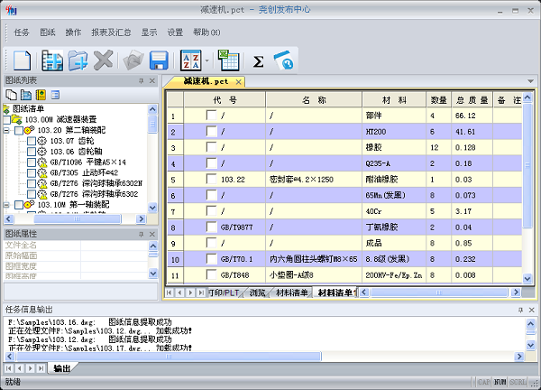
Task: Click the Sigma summation toolbar icon
Action: pyautogui.click(x=258, y=61)
